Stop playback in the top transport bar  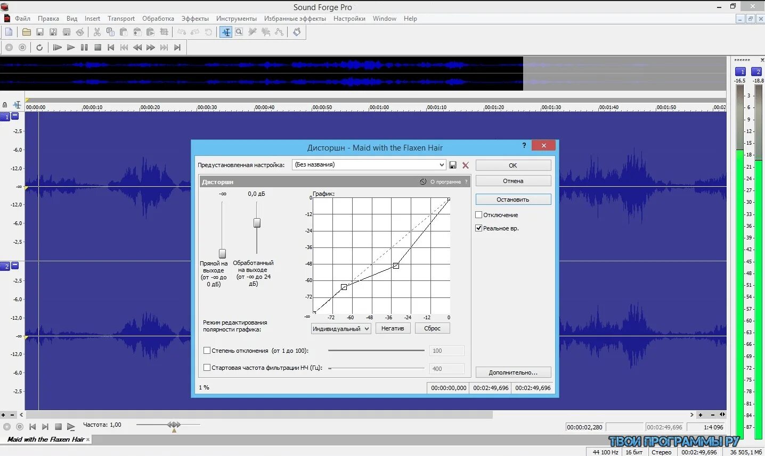[97, 47]
